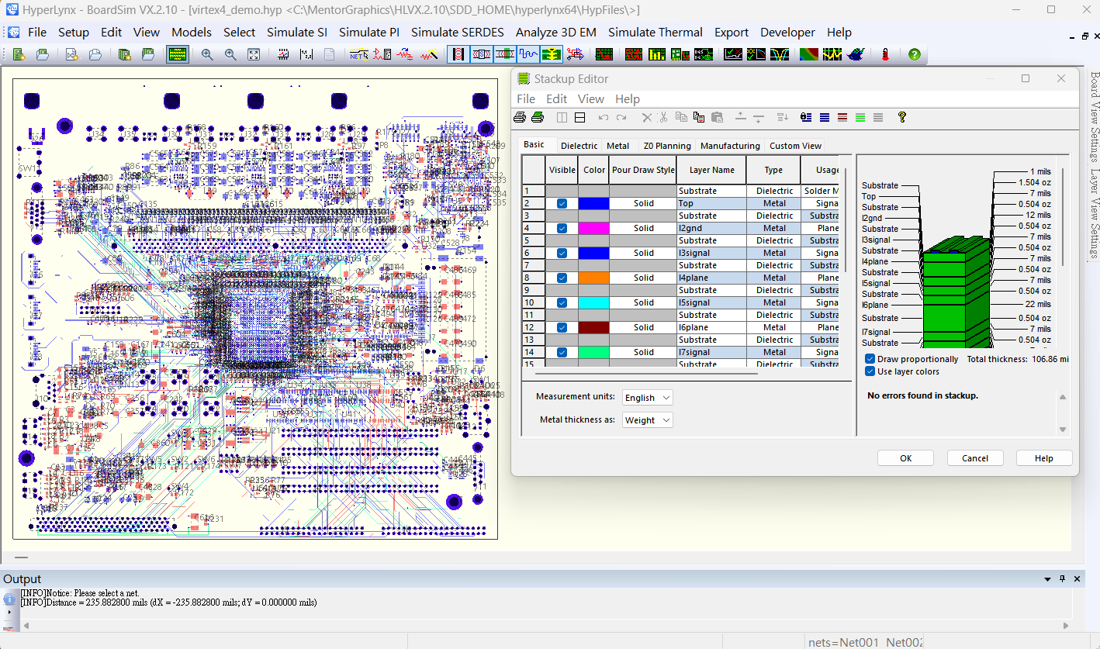
Task: Click the Type column header
Action: point(773,170)
